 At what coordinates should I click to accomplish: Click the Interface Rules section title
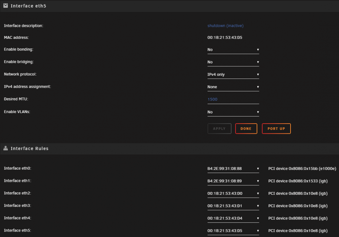coord(29,149)
